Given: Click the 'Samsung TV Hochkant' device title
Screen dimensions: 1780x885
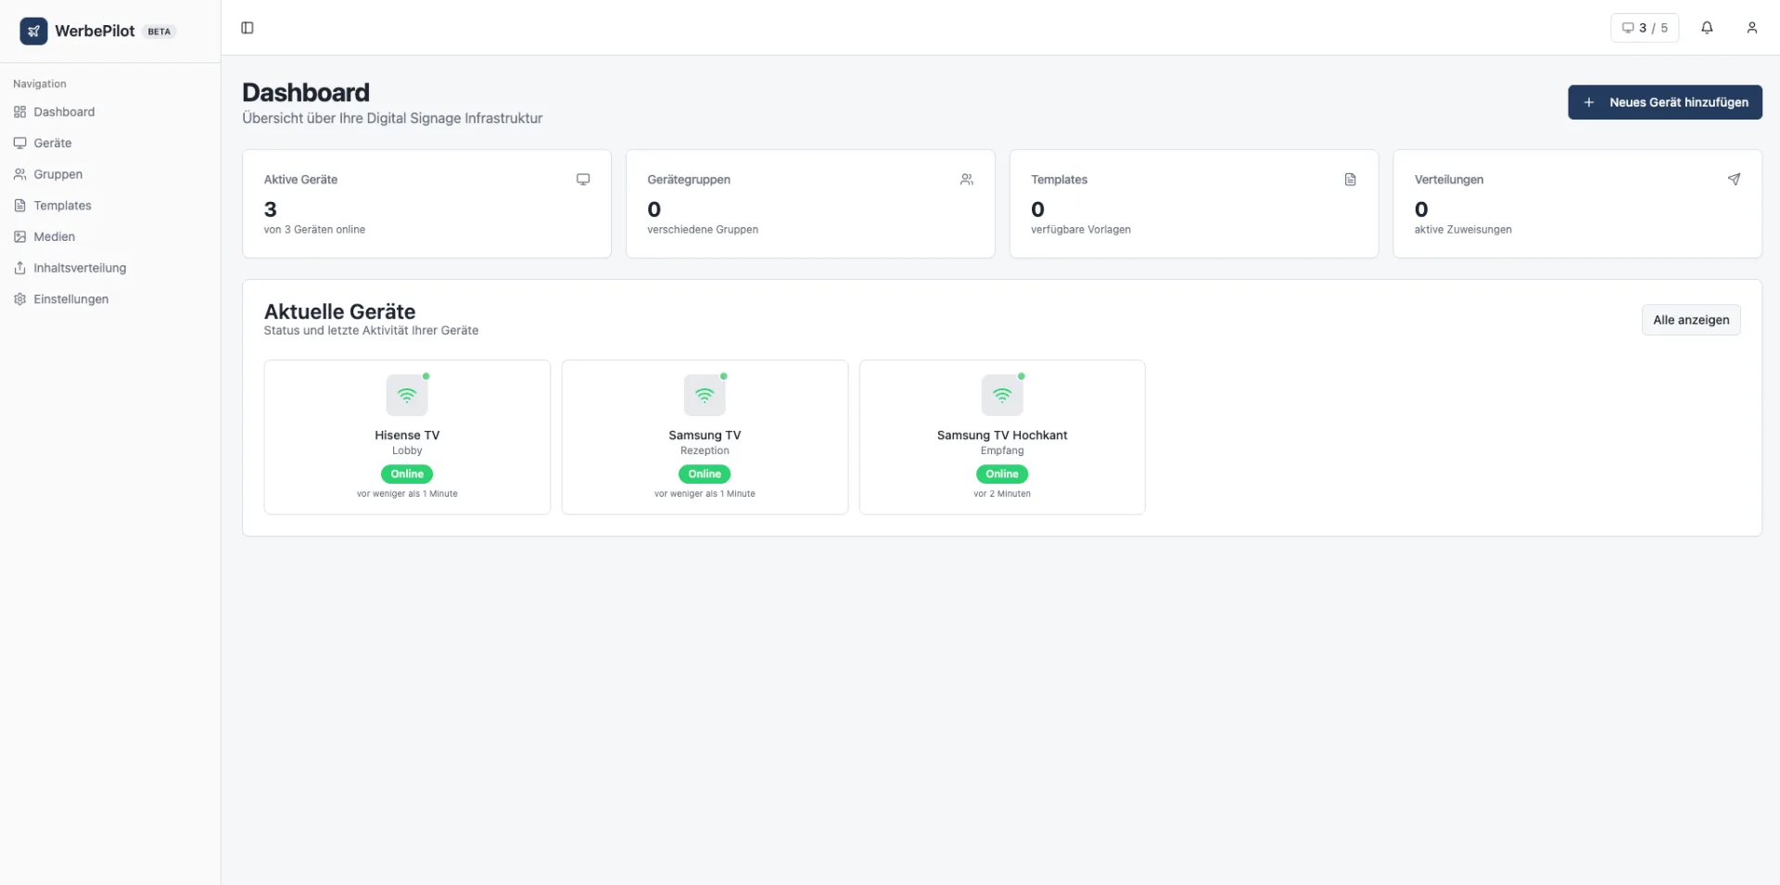Looking at the screenshot, I should 1002,435.
